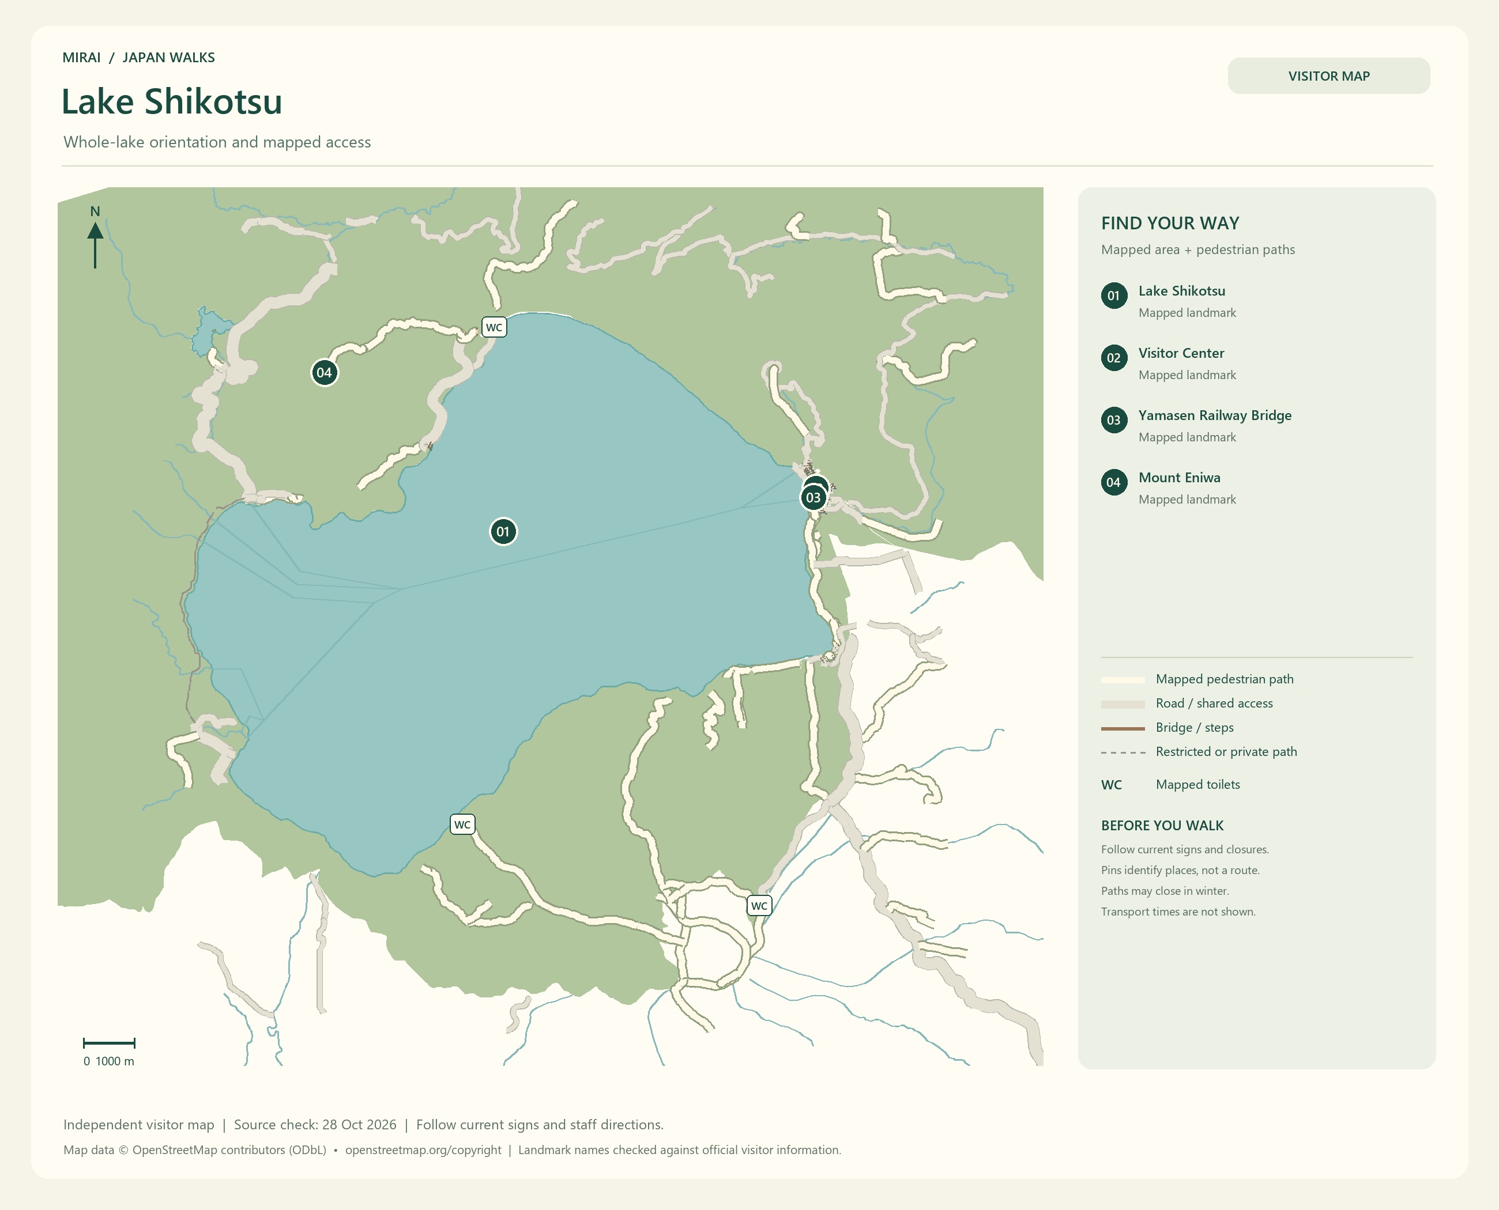Click 'Landmark names checked against official visitor information.'
Image resolution: width=1499 pixels, height=1210 pixels.
[679, 1150]
